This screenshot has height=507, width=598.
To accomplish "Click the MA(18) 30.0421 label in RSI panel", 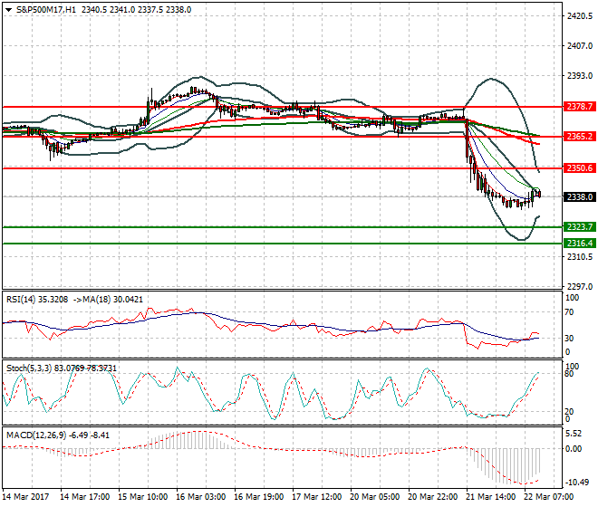I will point(113,300).
